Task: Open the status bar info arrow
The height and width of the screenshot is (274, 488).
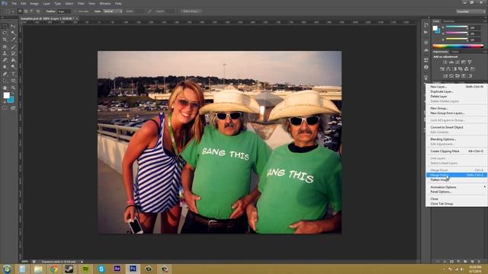Action: click(82, 262)
